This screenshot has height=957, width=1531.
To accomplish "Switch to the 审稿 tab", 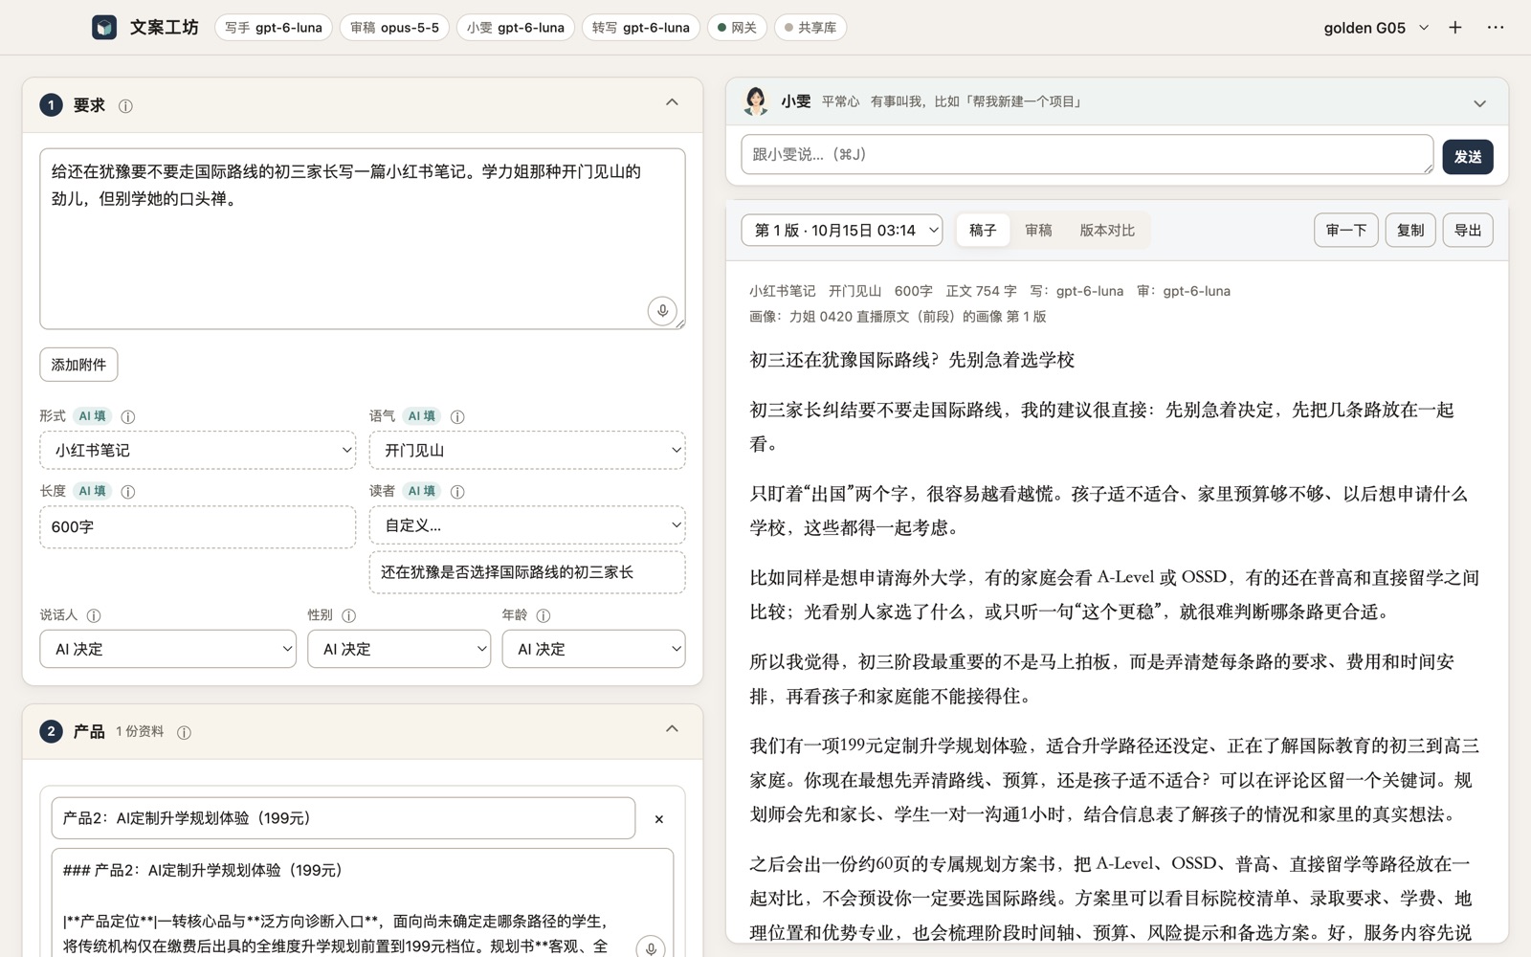I will (x=1038, y=231).
